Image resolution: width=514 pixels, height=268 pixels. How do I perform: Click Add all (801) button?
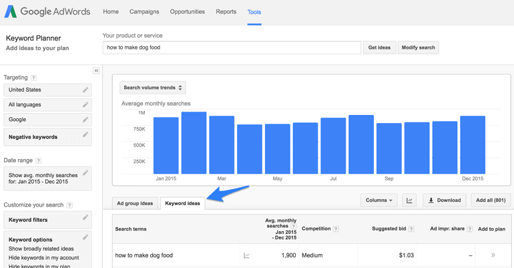coord(491,200)
